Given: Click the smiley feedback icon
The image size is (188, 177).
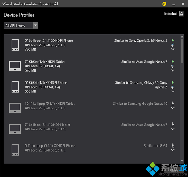Looking at the screenshot, I should [164, 4].
